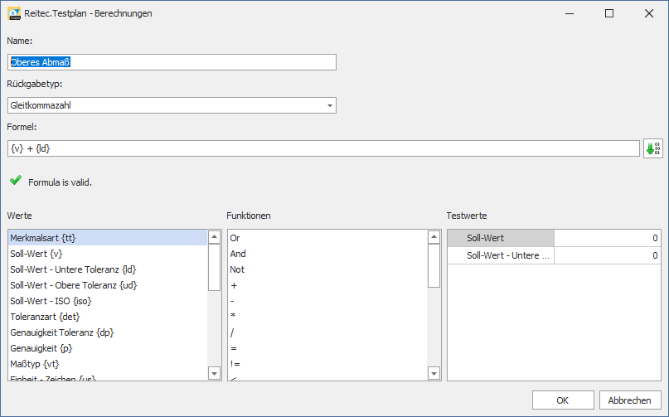This screenshot has height=417, width=669.
Task: Select the Not function in Funktionen
Action: (327, 269)
